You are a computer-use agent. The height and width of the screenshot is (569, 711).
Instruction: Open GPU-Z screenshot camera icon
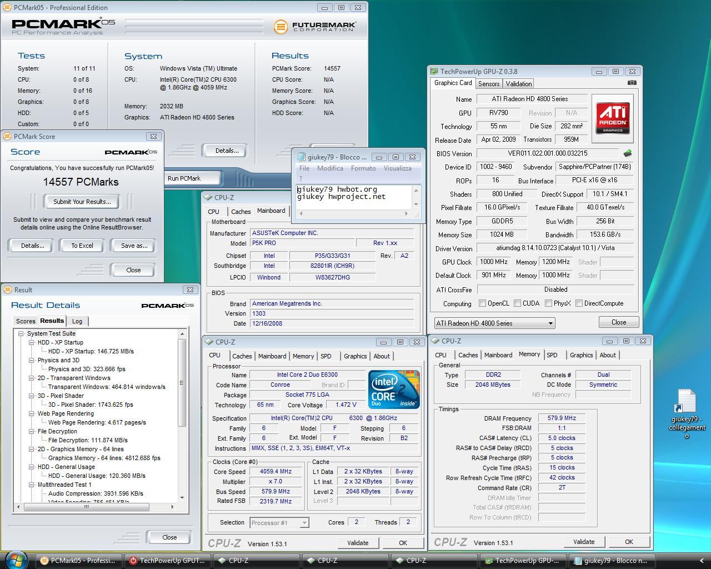pyautogui.click(x=632, y=83)
